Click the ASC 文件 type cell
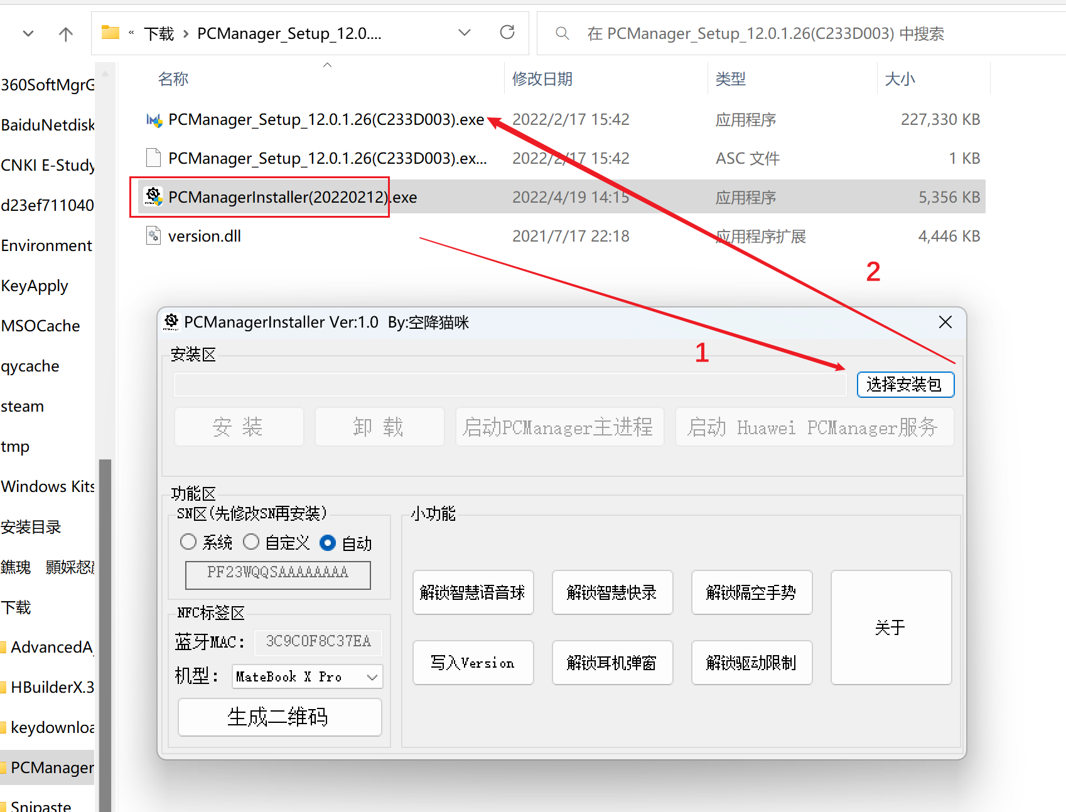Screen dimensions: 1066x812 [x=748, y=158]
